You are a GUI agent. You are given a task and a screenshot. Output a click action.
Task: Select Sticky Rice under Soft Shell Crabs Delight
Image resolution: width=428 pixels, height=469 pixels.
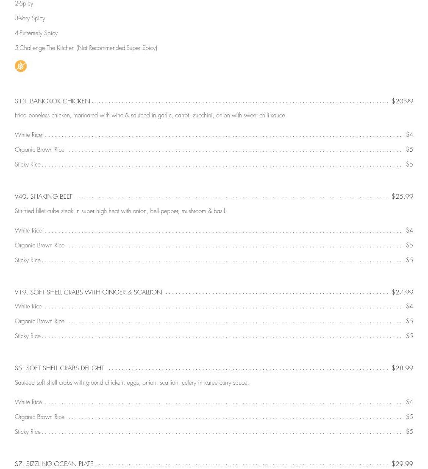click(28, 432)
